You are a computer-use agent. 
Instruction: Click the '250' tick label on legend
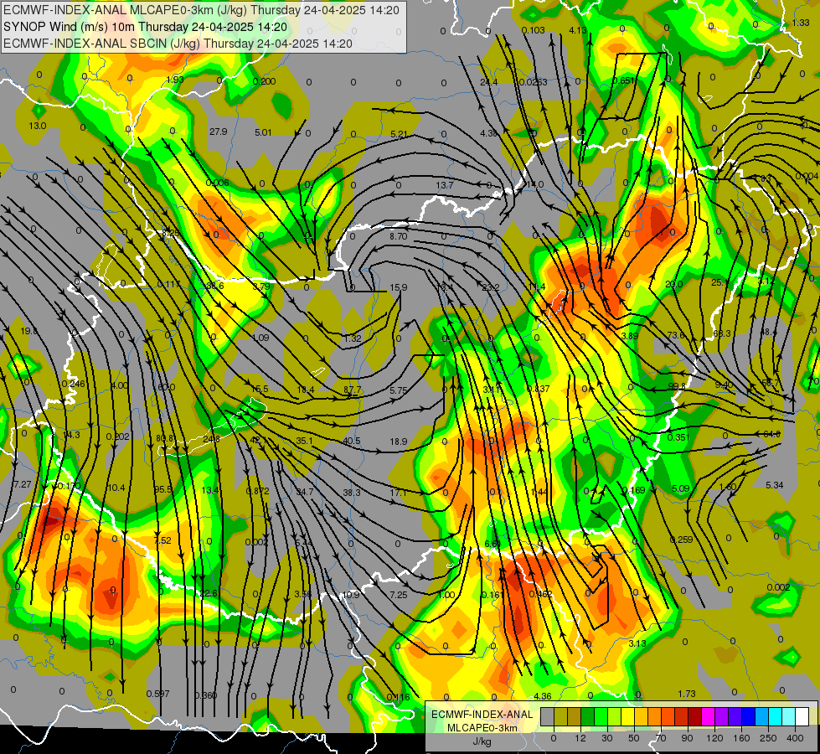(x=768, y=738)
